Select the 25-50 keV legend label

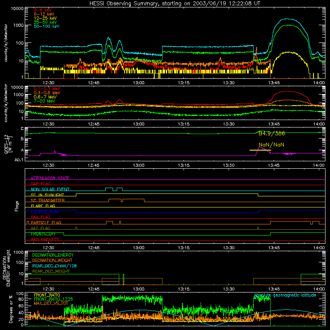45,22
